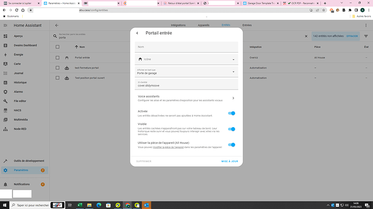
Task: Open Outlook from the taskbar
Action: pos(146,205)
